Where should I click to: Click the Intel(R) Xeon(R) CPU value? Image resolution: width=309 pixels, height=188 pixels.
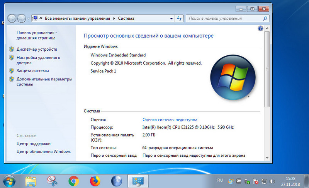(x=188, y=127)
